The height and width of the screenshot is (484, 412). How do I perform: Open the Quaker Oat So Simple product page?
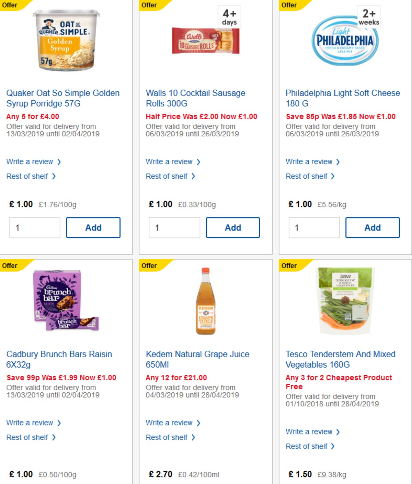pyautogui.click(x=63, y=98)
